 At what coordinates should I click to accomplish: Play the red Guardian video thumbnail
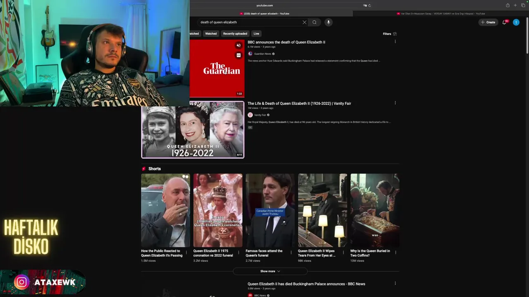point(217,68)
